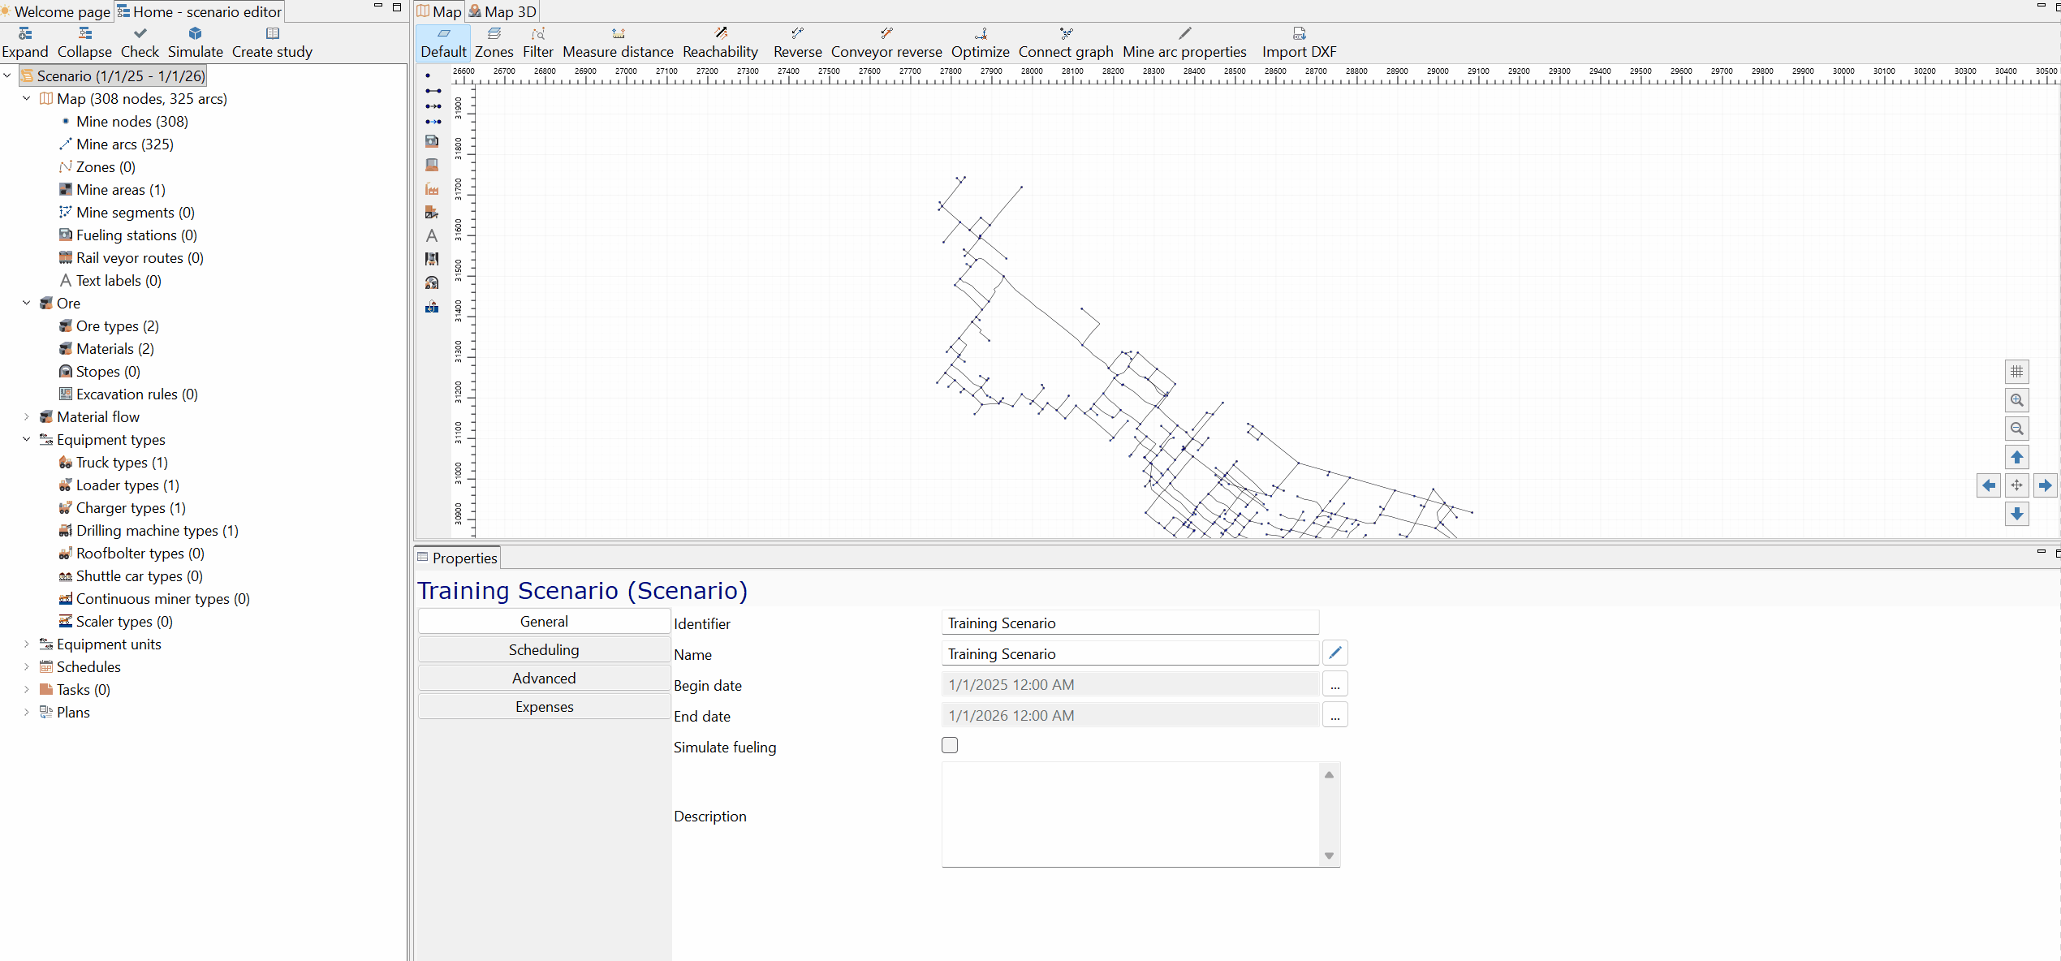This screenshot has height=961, width=2061.
Task: Collapse the Map tree node
Action: click(27, 98)
